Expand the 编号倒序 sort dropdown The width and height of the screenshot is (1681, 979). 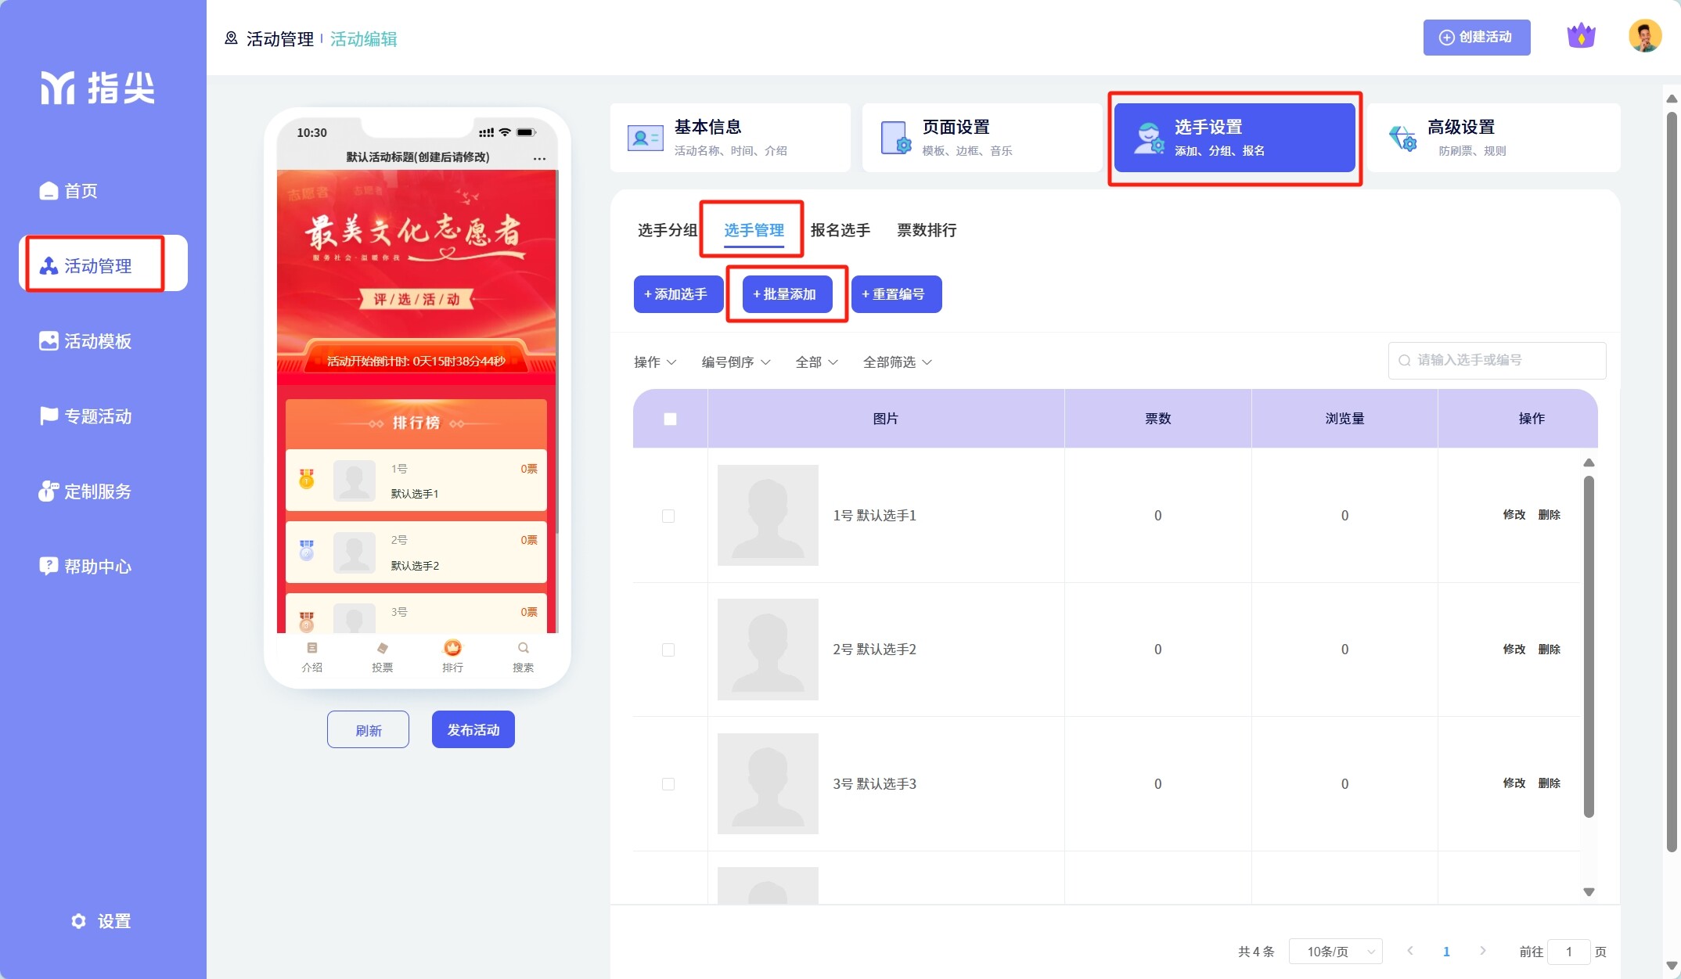(x=736, y=362)
